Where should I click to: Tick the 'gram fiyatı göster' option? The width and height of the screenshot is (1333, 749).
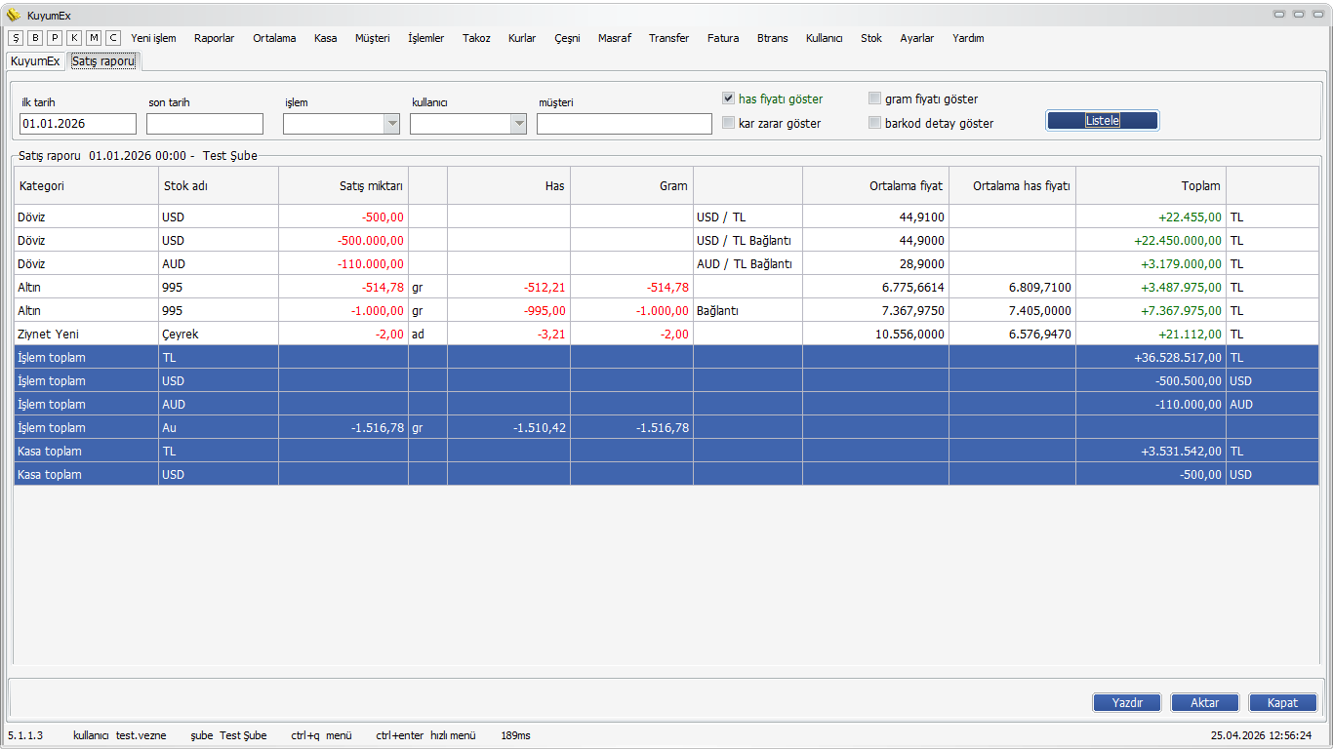coord(874,99)
